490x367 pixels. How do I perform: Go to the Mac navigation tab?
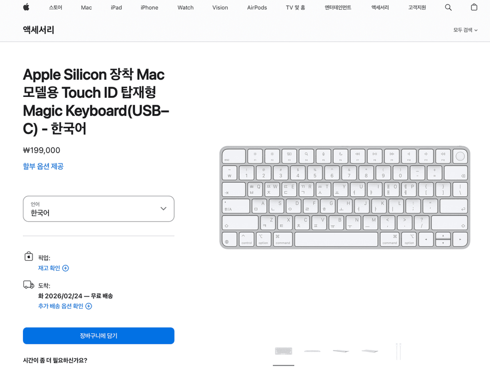click(86, 7)
